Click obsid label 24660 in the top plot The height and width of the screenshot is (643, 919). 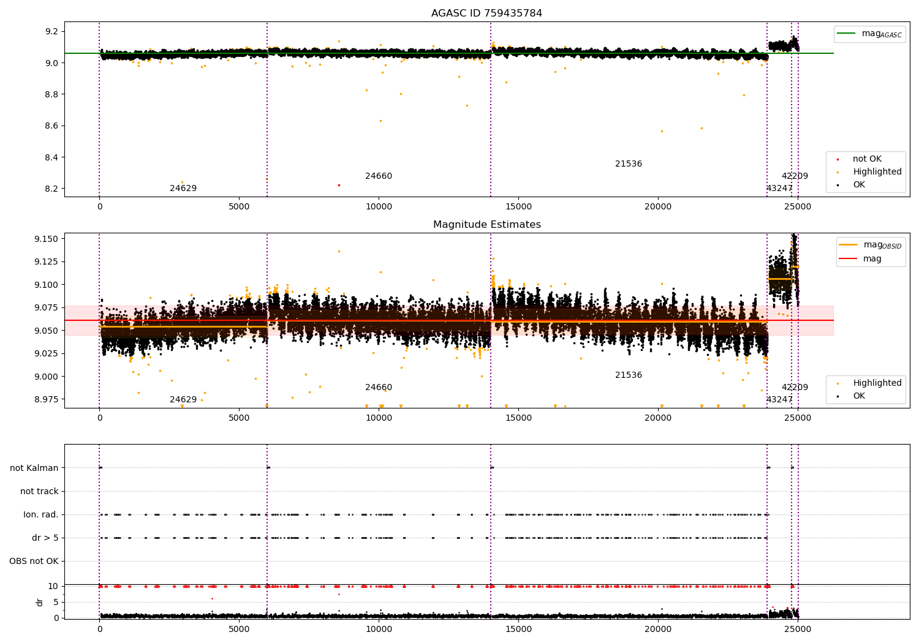[x=379, y=176]
